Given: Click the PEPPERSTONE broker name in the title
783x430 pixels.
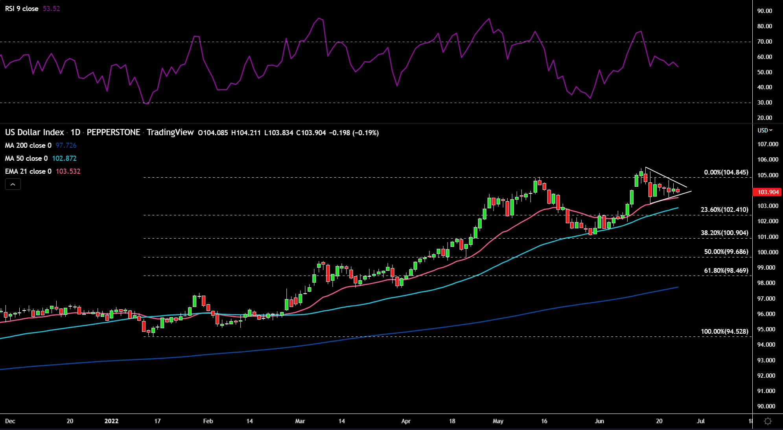Looking at the screenshot, I should pos(113,132).
